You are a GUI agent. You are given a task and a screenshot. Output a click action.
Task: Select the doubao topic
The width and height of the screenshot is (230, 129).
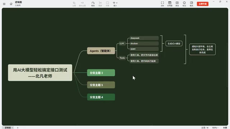coord(144,43)
